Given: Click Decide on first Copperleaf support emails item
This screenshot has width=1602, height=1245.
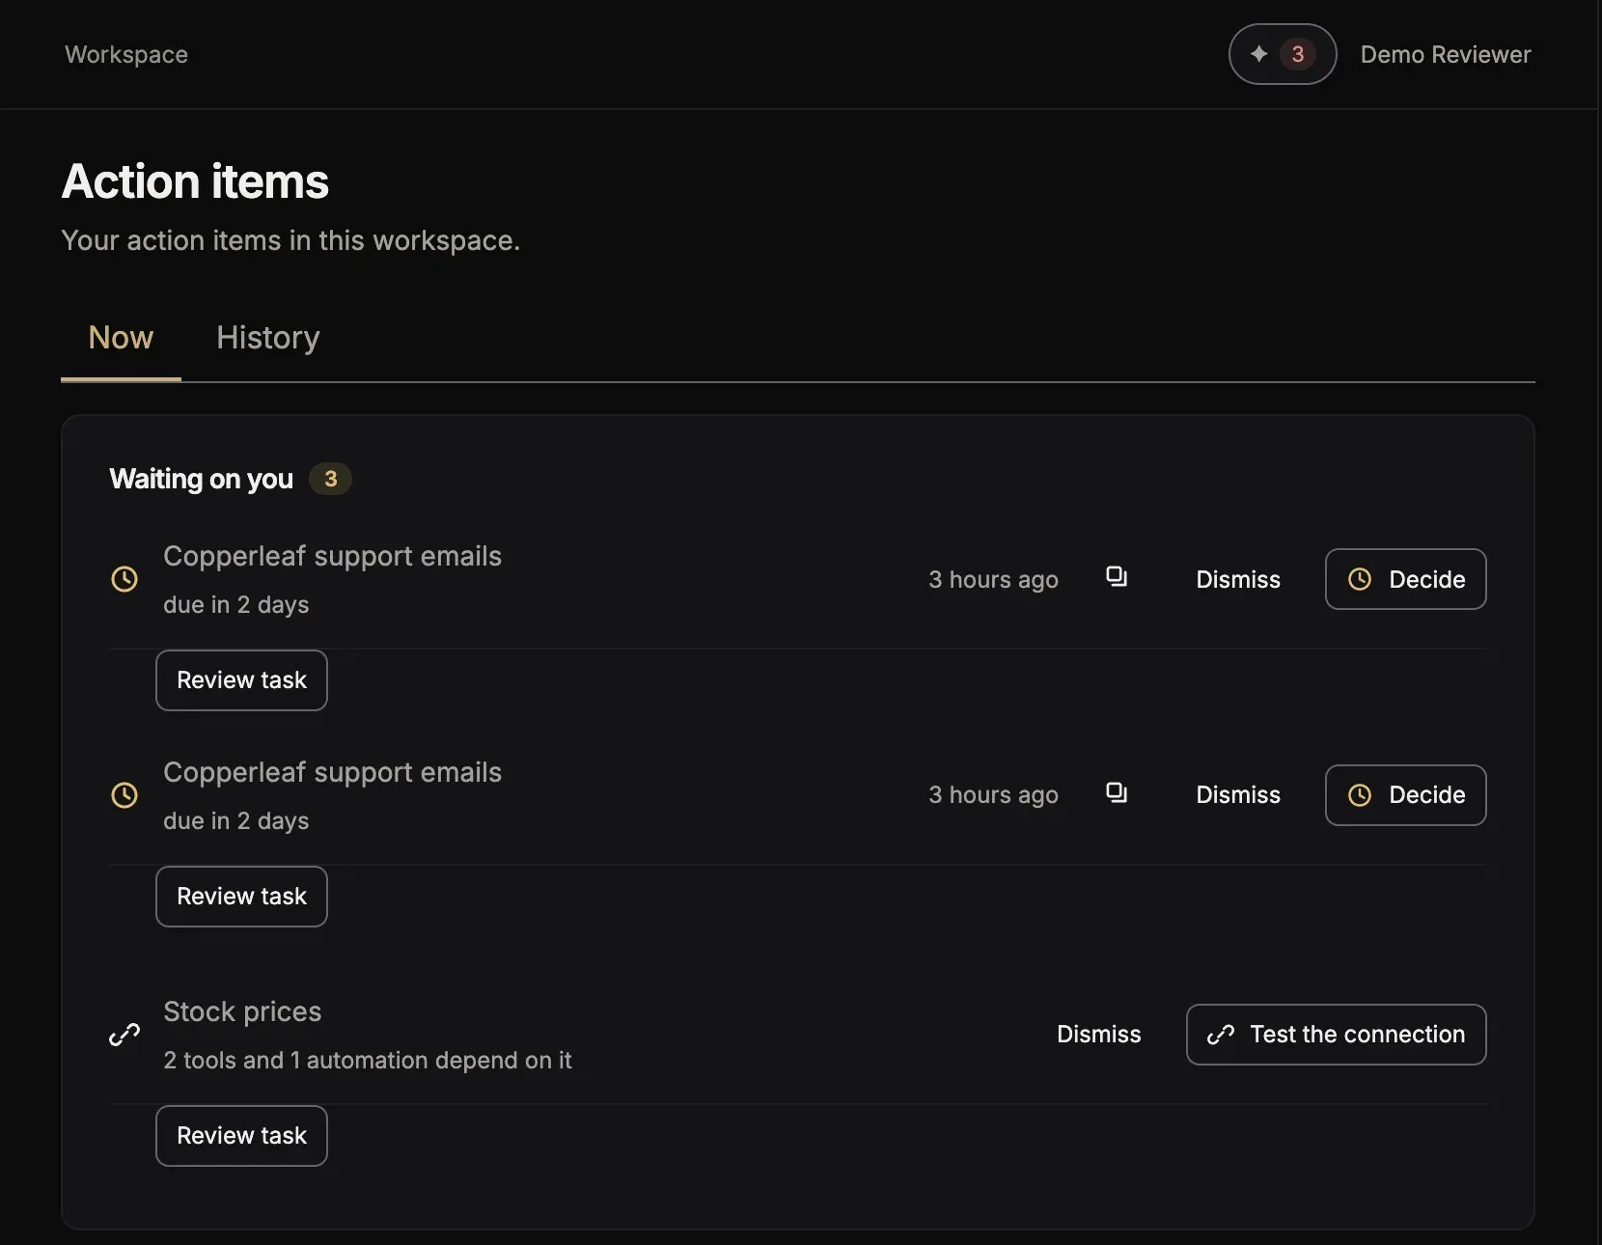Looking at the screenshot, I should coord(1406,579).
